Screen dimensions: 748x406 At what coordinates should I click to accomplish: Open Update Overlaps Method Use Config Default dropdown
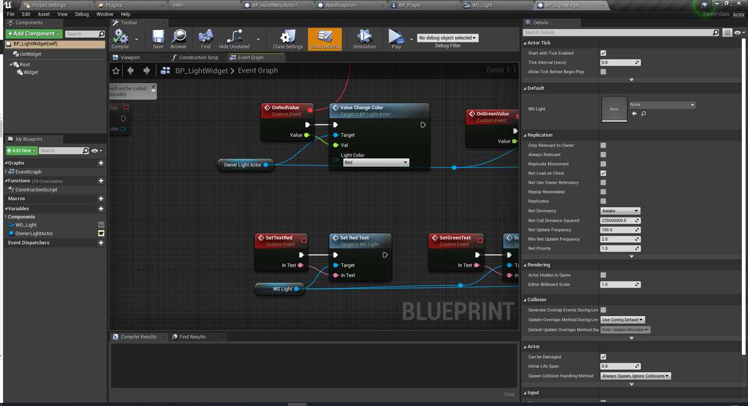pyautogui.click(x=623, y=319)
